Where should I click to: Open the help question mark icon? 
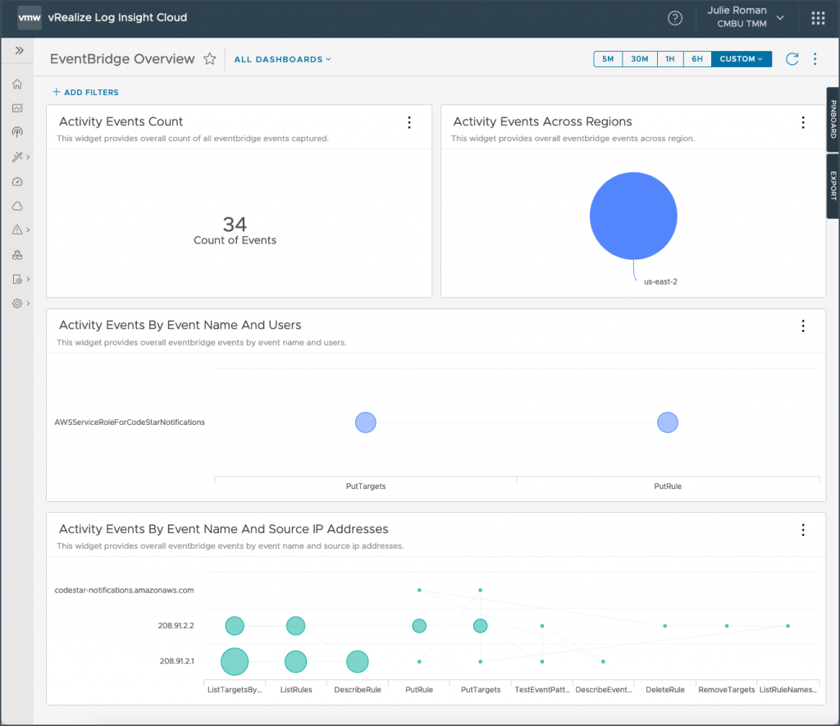click(x=675, y=18)
